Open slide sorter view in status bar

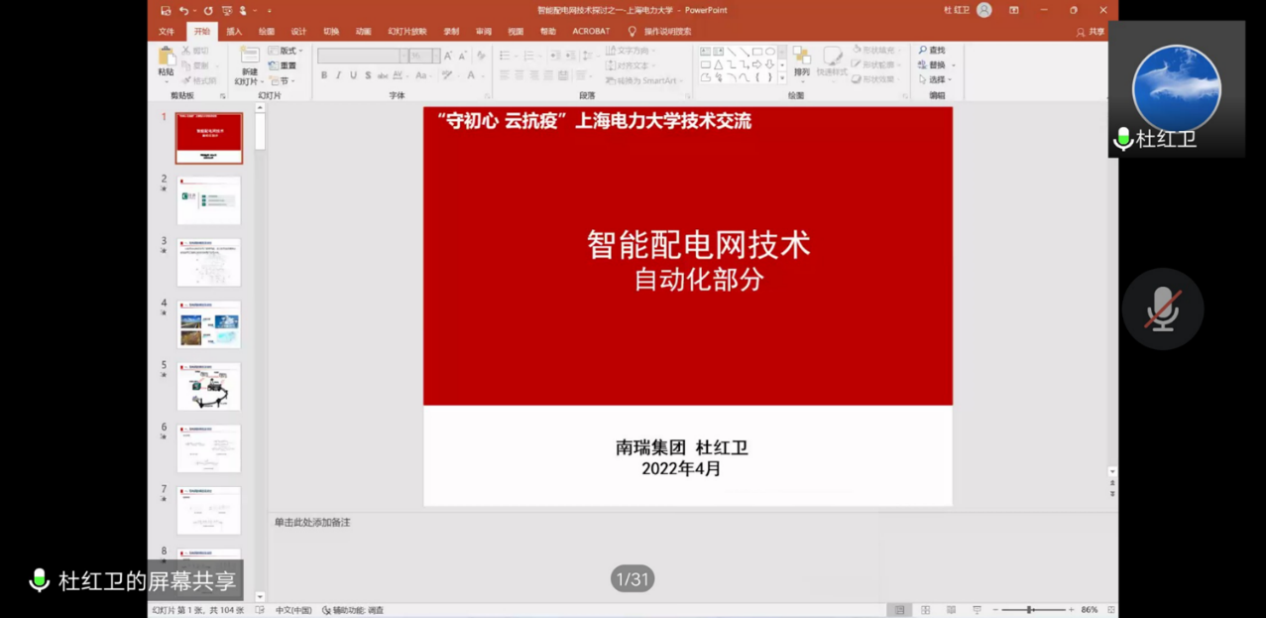click(x=925, y=610)
